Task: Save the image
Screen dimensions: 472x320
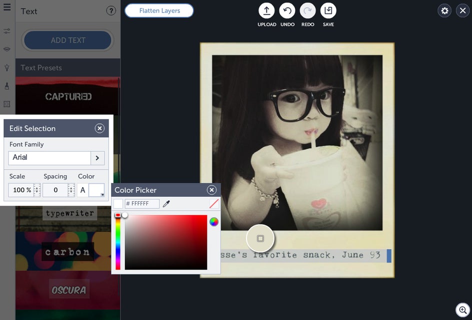Action: click(328, 11)
